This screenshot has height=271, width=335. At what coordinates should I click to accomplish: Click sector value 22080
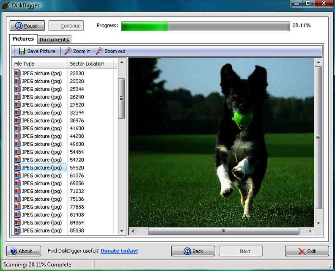pyautogui.click(x=77, y=74)
